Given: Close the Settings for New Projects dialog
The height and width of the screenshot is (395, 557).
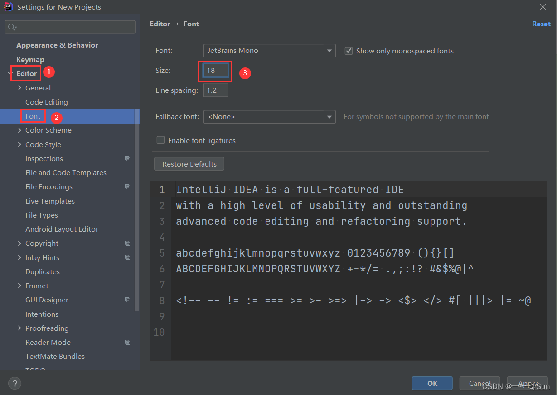Looking at the screenshot, I should (543, 7).
